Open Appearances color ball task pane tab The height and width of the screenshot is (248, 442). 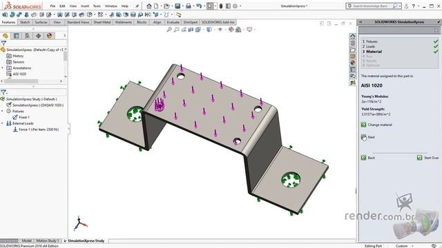353,63
